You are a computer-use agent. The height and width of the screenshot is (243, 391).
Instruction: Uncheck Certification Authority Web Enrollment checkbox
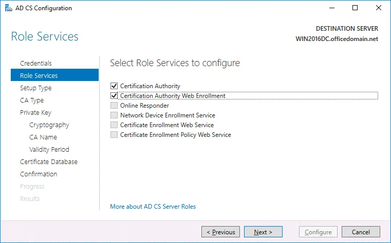pyautogui.click(x=114, y=95)
